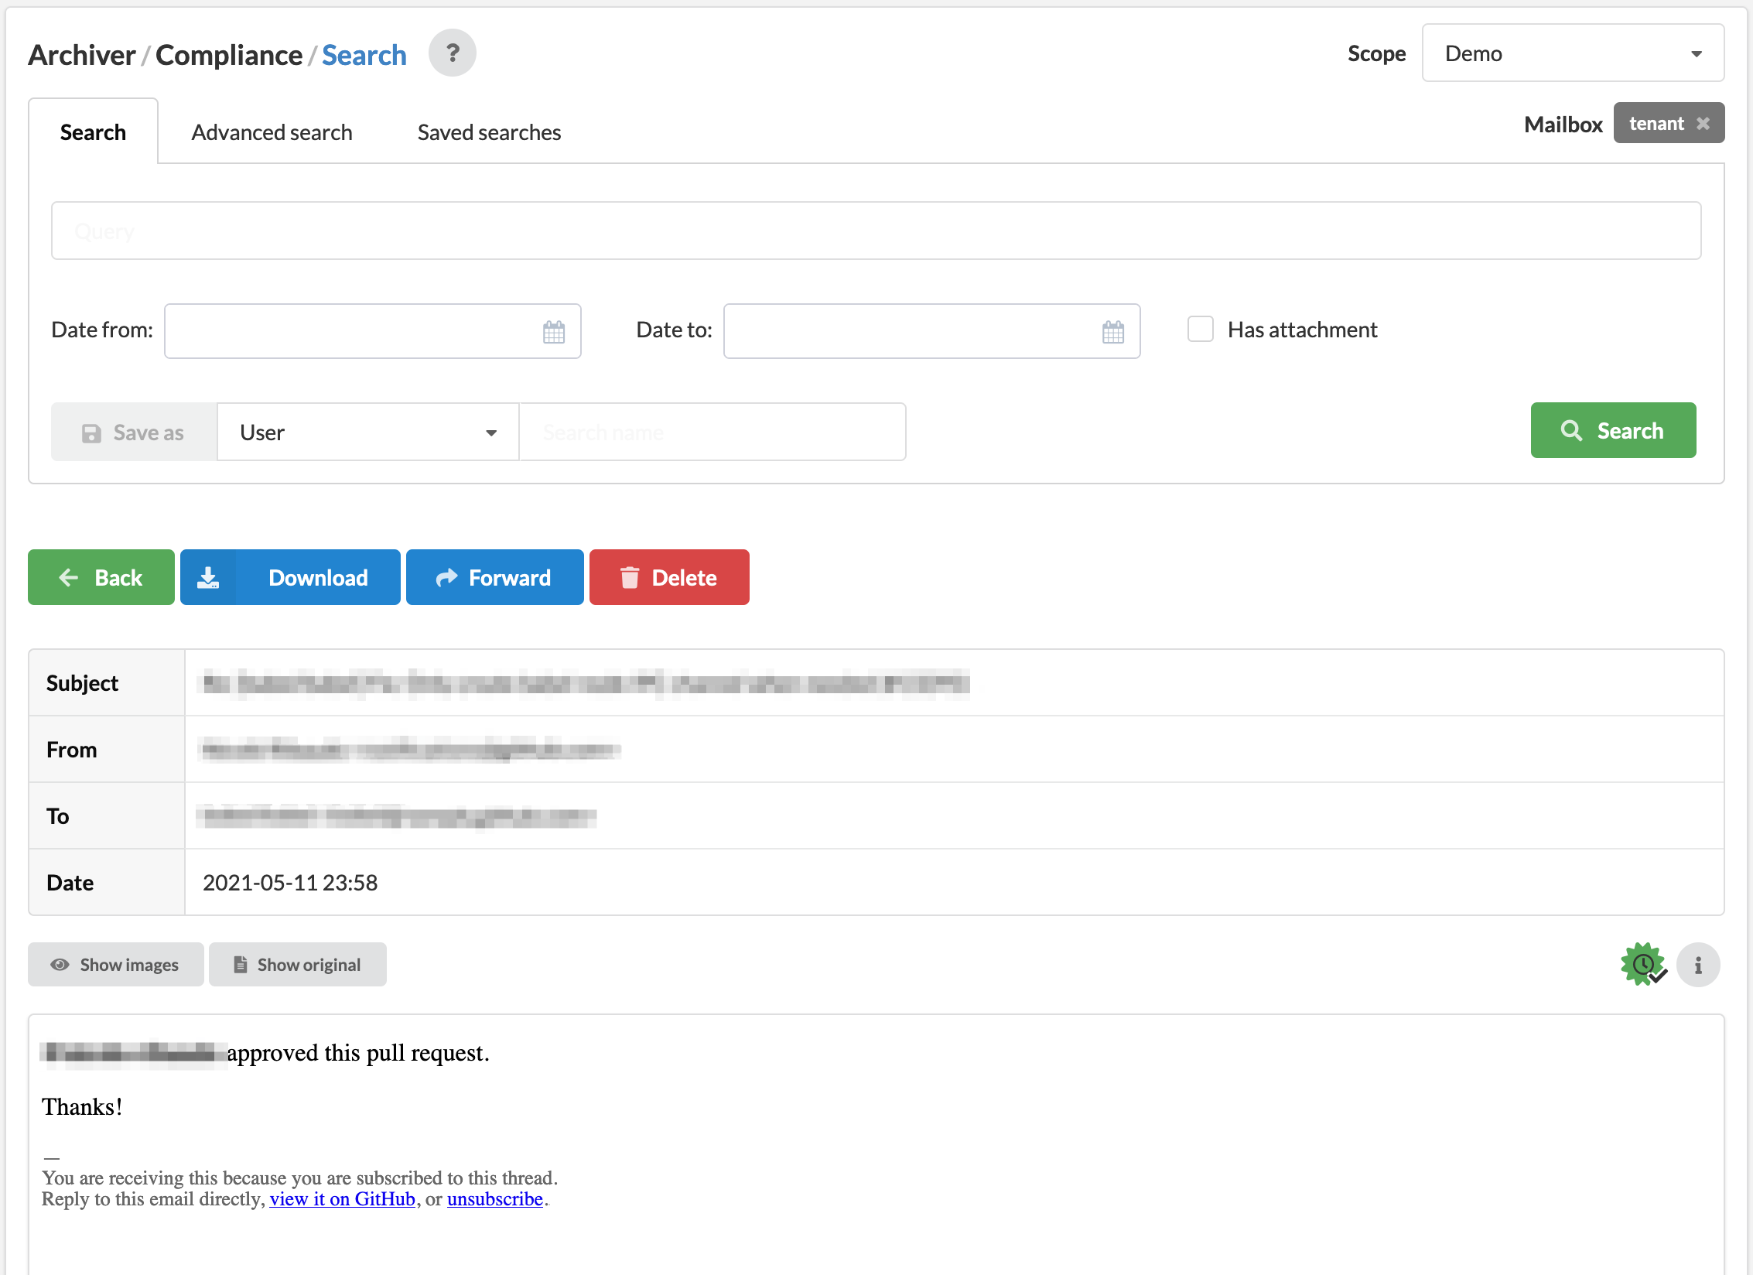Image resolution: width=1753 pixels, height=1275 pixels.
Task: Open the help question mark icon
Action: coord(453,53)
